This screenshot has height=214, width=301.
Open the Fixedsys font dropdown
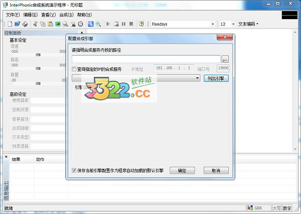pyautogui.click(x=213, y=24)
